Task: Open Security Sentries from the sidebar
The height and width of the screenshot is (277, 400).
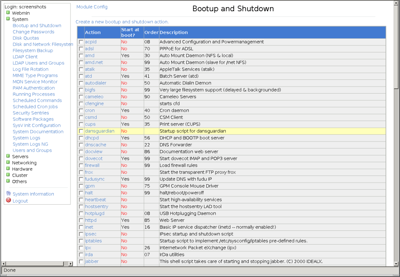Action: point(30,113)
